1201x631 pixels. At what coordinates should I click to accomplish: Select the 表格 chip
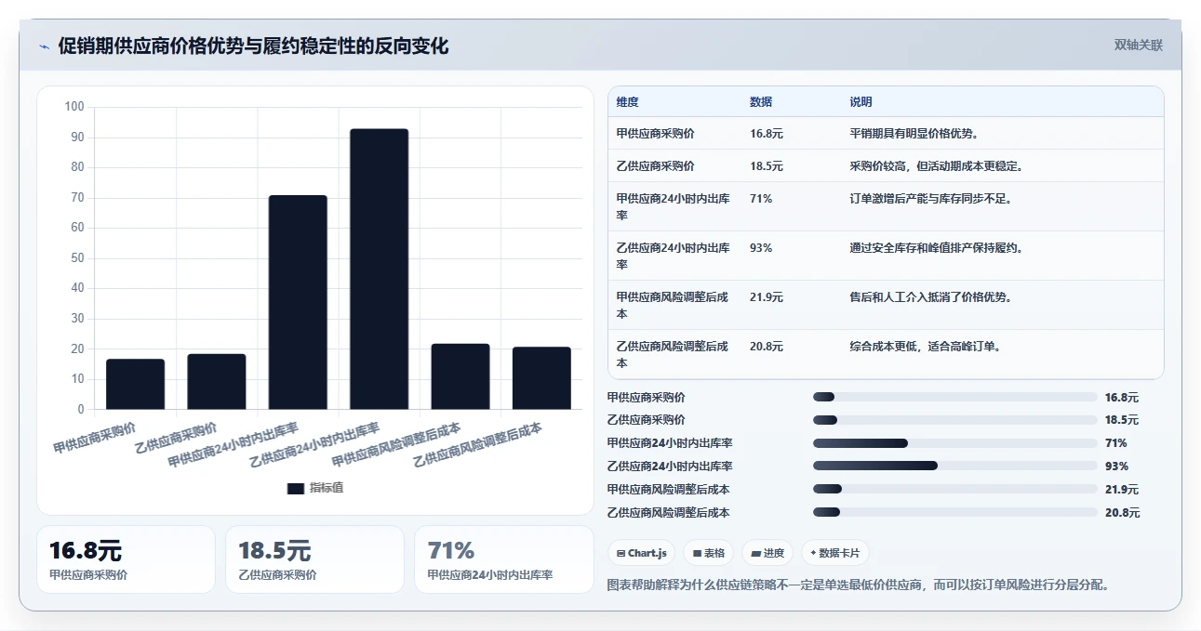click(708, 553)
